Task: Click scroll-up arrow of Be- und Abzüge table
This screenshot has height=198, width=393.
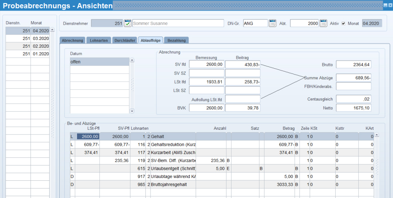Action: click(376, 135)
